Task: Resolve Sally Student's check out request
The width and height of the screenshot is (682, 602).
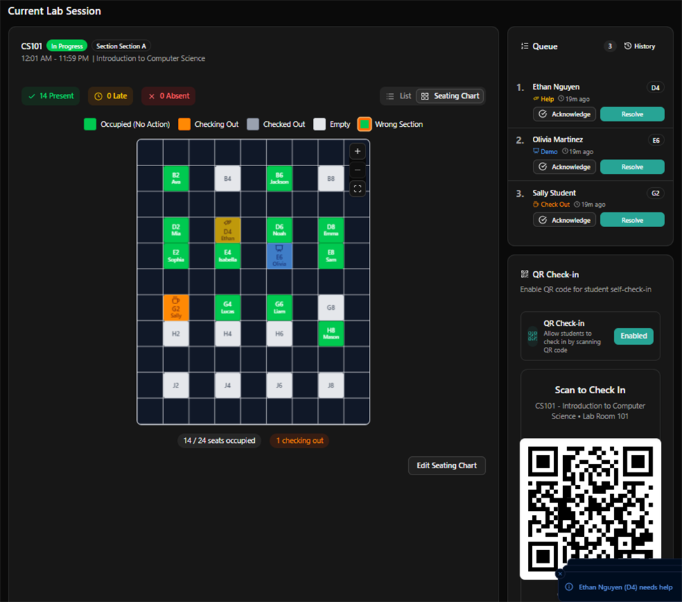Action: pos(632,220)
